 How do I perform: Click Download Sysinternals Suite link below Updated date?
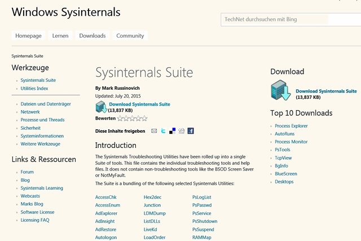click(x=139, y=104)
